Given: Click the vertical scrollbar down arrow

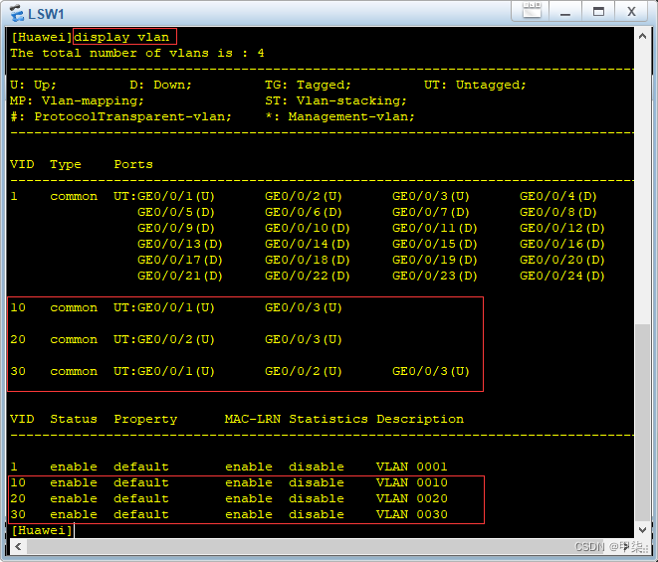Looking at the screenshot, I should pos(642,530).
